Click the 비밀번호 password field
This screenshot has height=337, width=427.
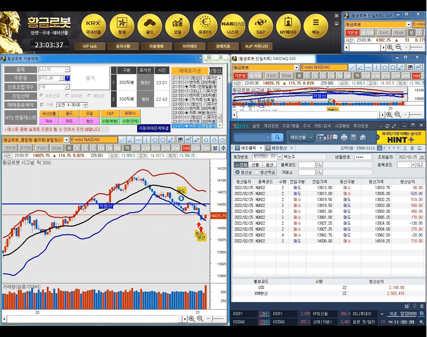pyautogui.click(x=363, y=157)
